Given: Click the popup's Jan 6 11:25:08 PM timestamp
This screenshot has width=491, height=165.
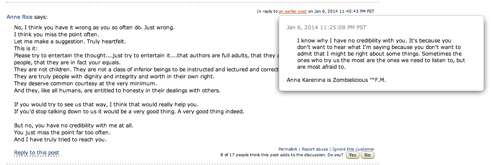Looking at the screenshot, I should tap(326, 28).
